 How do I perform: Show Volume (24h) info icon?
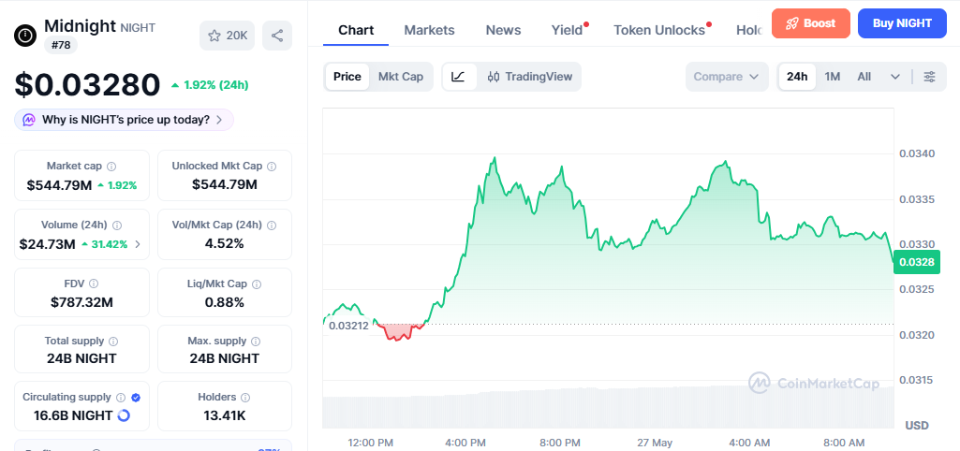tap(117, 225)
